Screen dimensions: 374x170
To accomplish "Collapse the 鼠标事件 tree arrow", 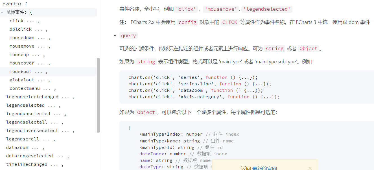I will pos(2,12).
